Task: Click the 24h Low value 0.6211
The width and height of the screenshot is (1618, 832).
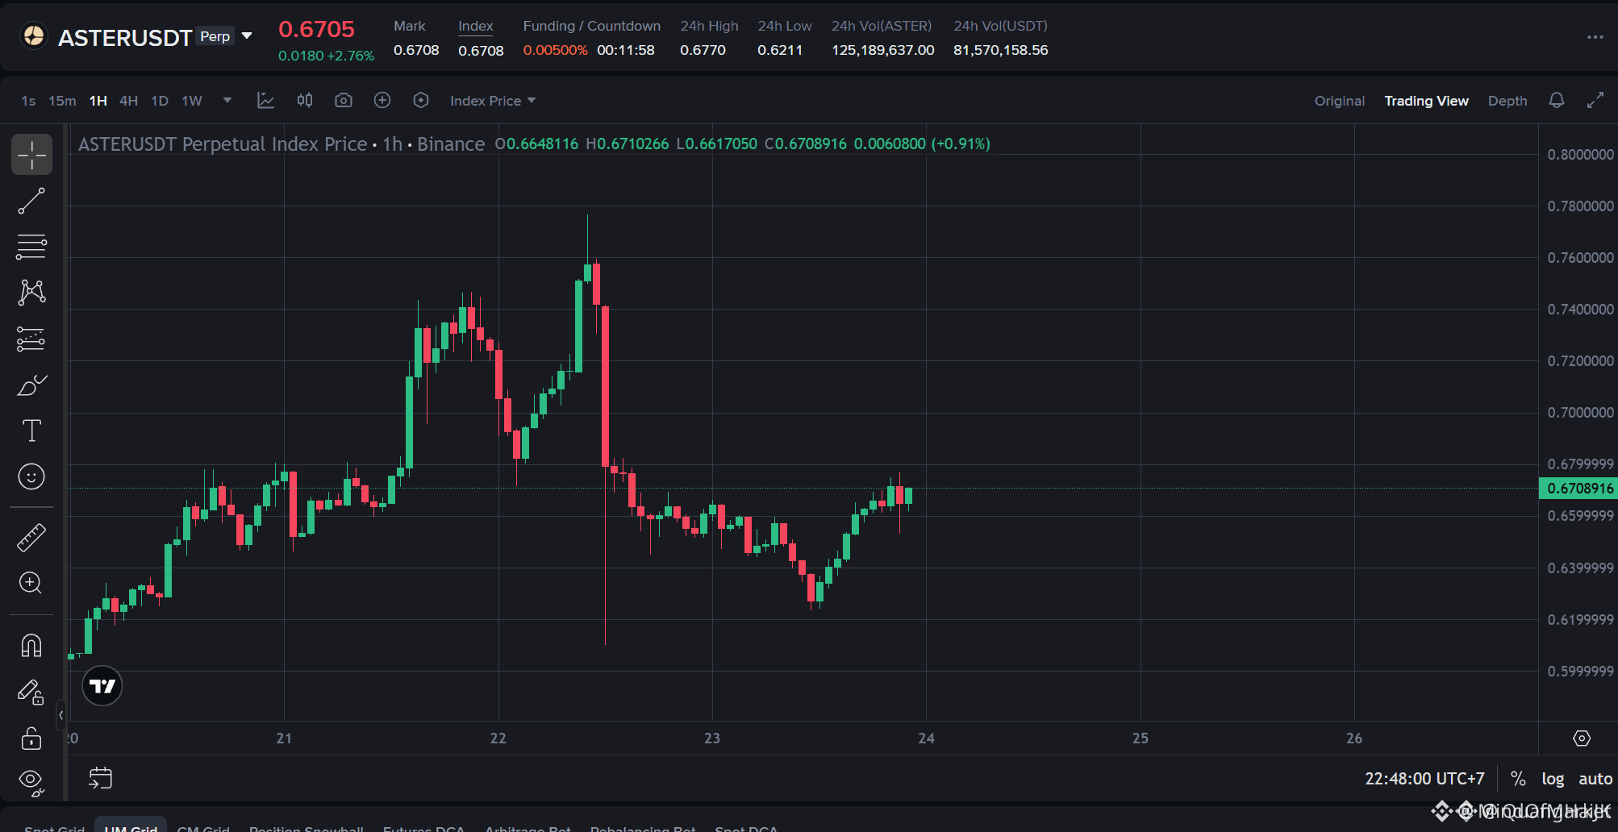Action: coord(780,50)
